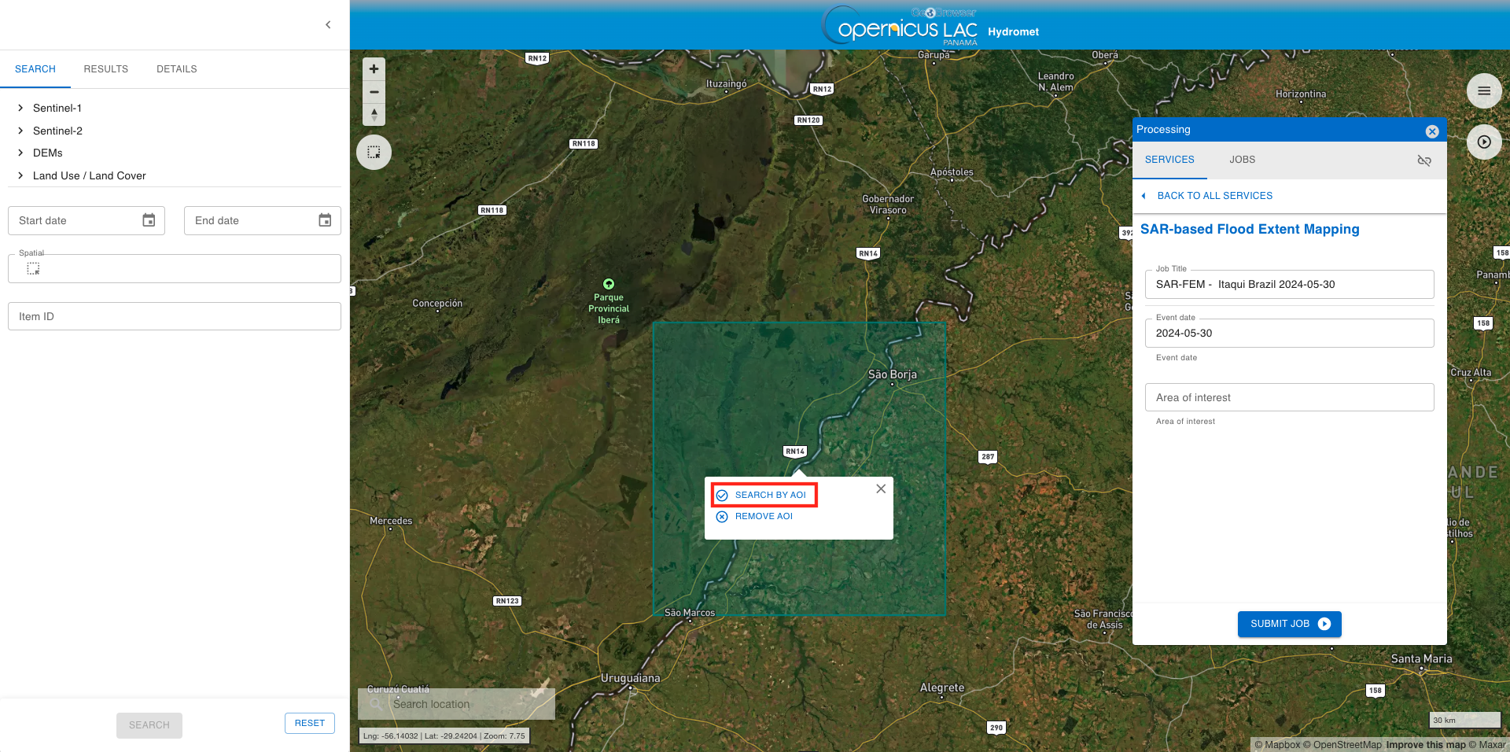1510x752 pixels.
Task: Close the Processing panel
Action: click(1432, 131)
